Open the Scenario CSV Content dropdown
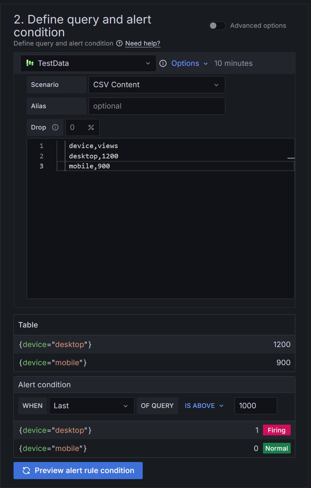 [157, 84]
